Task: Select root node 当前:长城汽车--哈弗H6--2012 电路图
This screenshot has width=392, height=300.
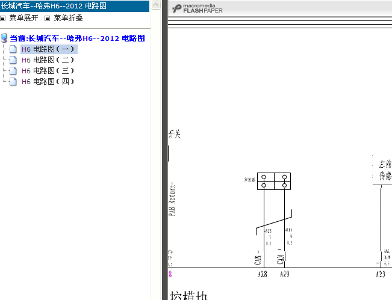Action: click(77, 38)
